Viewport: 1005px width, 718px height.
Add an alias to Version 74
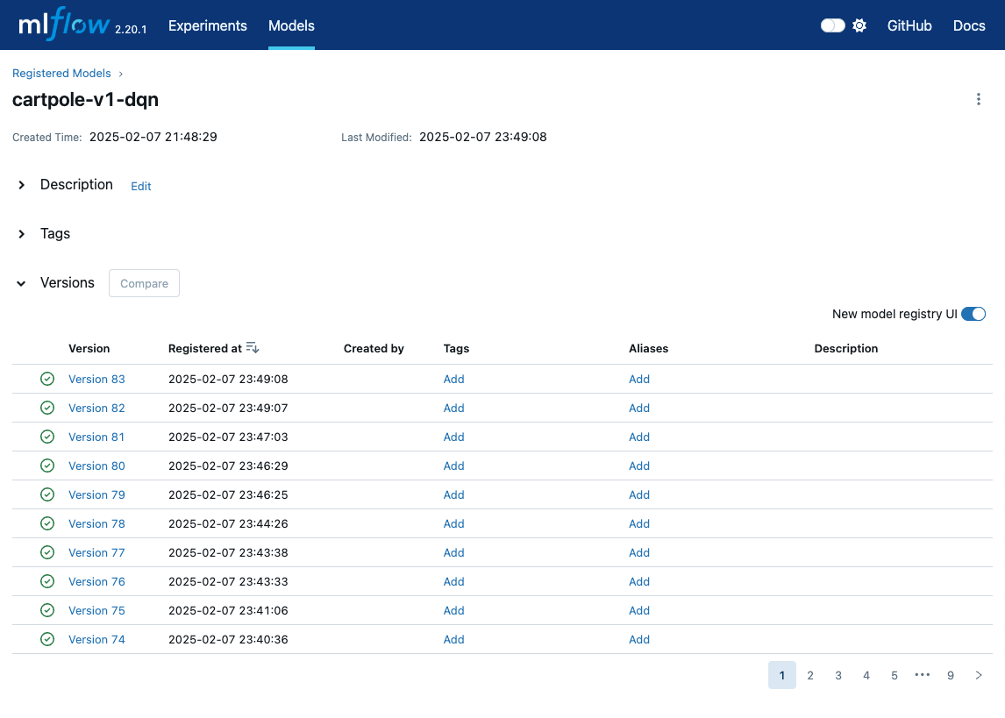(639, 639)
